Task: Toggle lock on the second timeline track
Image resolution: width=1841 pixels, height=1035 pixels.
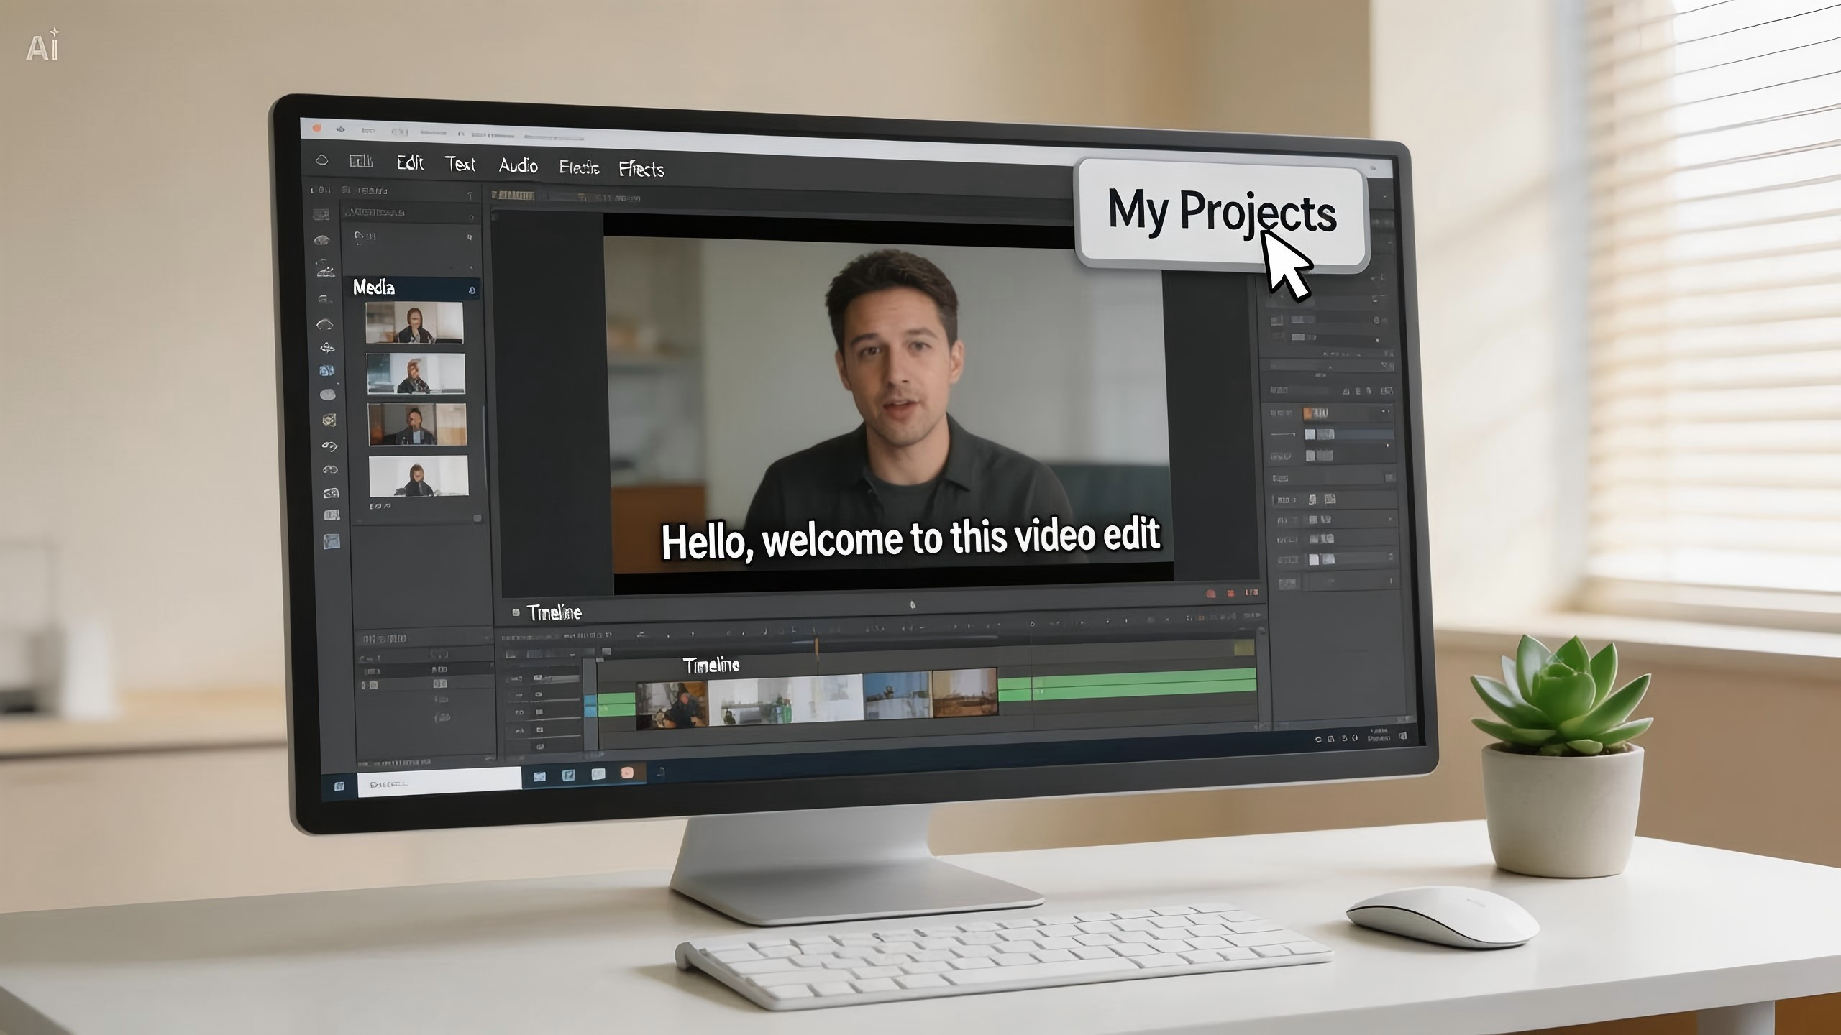Action: pos(539,695)
